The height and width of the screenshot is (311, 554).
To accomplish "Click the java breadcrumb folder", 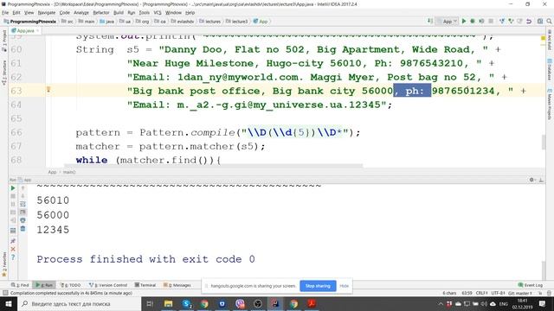I will coord(107,22).
